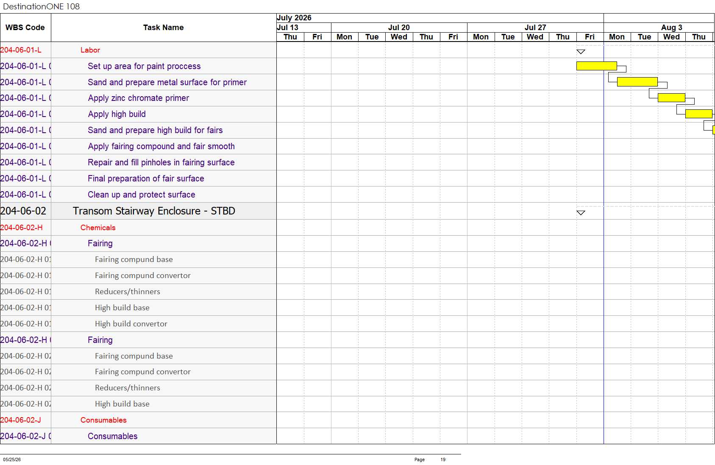Image resolution: width=715 pixels, height=465 pixels.
Task: Click the Jul 27 week header
Action: click(535, 28)
